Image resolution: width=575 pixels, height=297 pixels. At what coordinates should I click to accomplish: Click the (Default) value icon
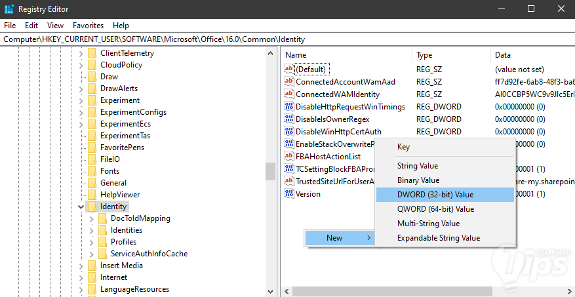[289, 69]
